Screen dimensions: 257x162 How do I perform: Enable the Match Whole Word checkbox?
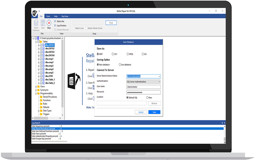pos(86,28)
